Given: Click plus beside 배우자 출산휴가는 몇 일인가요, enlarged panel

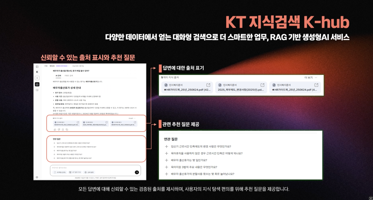Looking at the screenshot, I should coord(166,160).
